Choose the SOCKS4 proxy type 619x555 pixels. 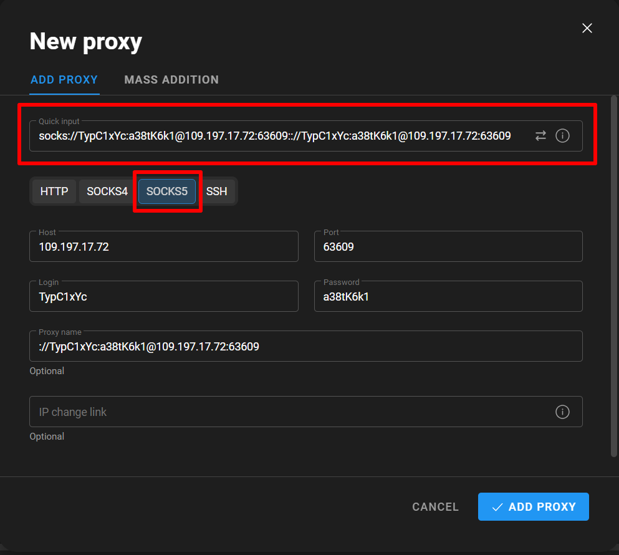coord(107,191)
